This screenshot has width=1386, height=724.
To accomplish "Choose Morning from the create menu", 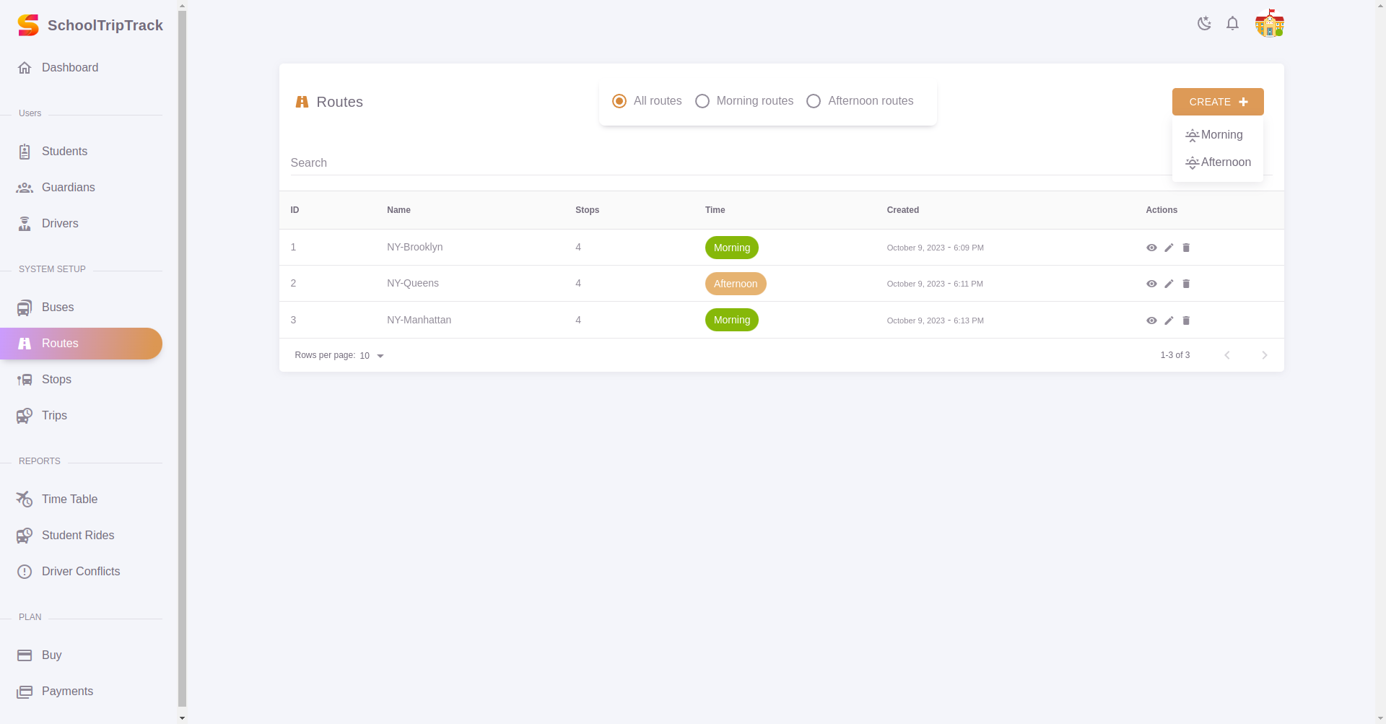I will pos(1218,135).
